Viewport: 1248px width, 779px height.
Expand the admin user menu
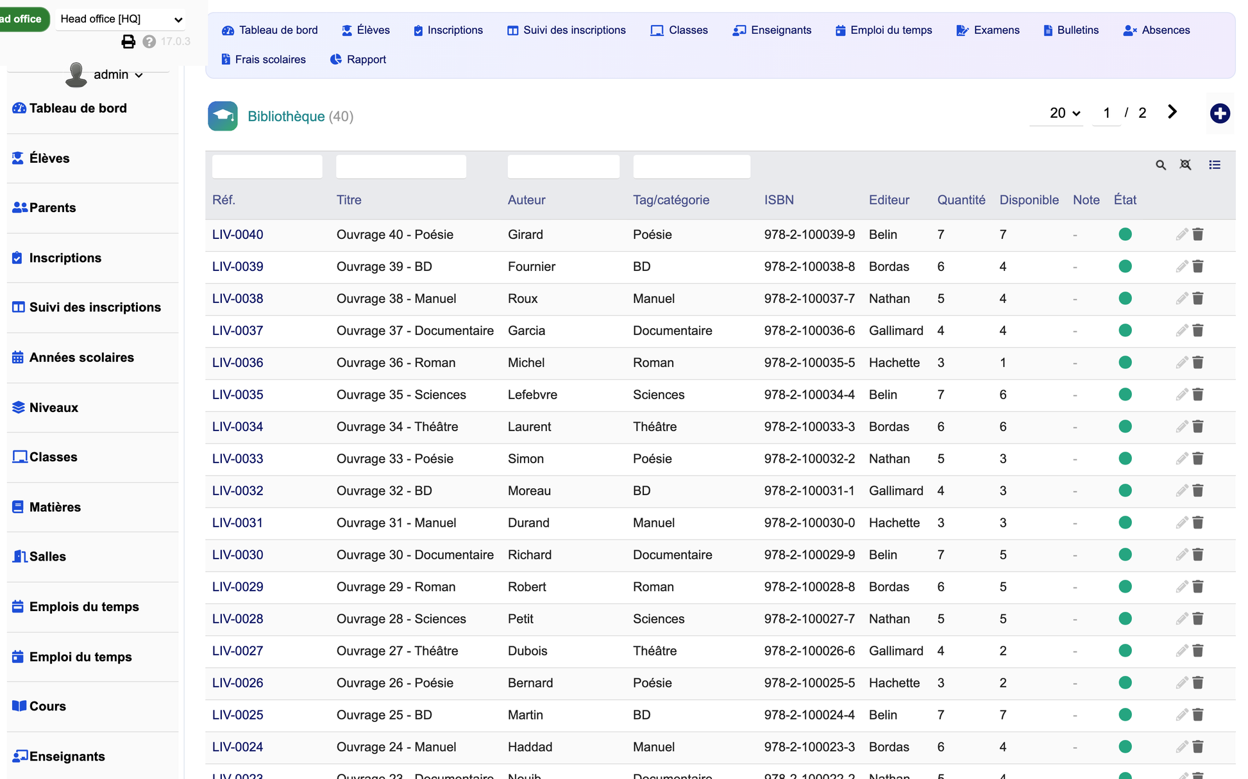118,75
